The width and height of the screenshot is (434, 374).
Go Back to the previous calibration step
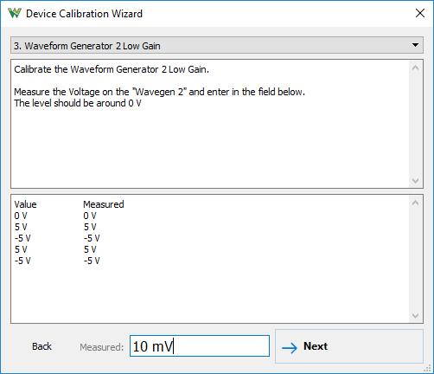coord(41,346)
